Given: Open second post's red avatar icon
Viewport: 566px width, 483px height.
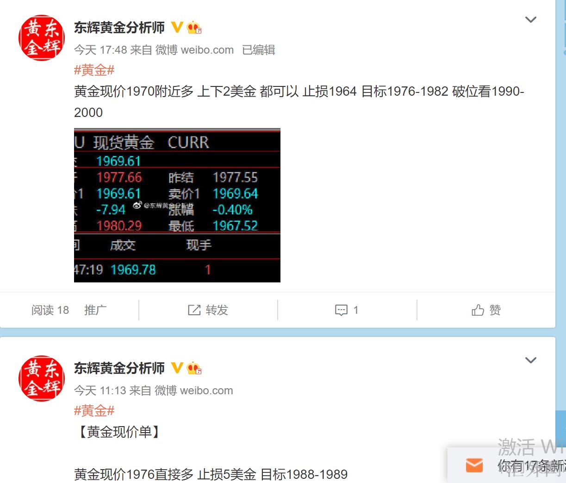Looking at the screenshot, I should [x=42, y=379].
